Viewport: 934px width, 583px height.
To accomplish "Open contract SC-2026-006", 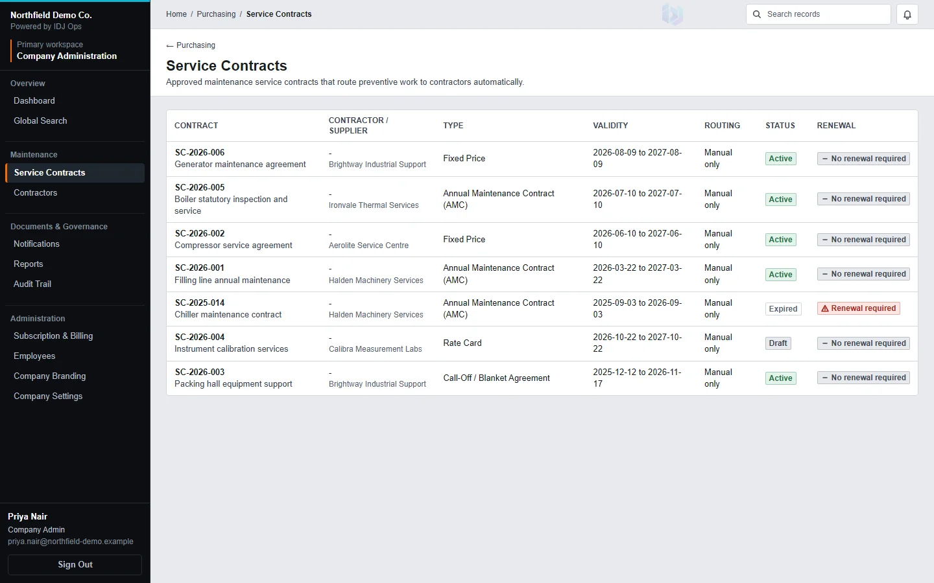I will pyautogui.click(x=200, y=153).
